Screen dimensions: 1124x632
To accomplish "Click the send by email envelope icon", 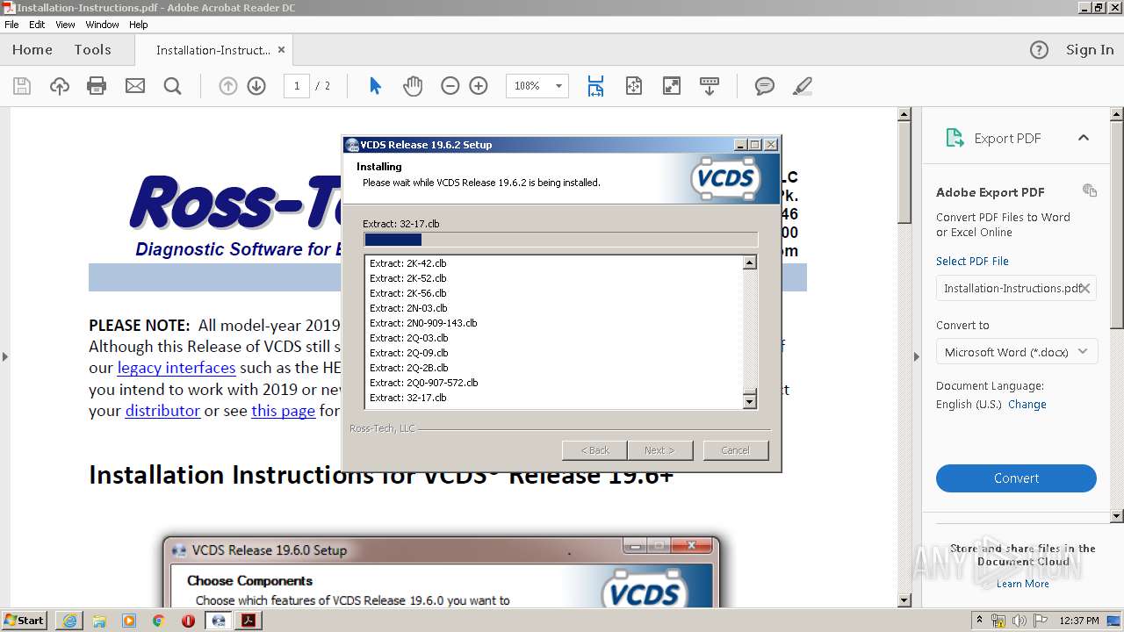I will (135, 86).
